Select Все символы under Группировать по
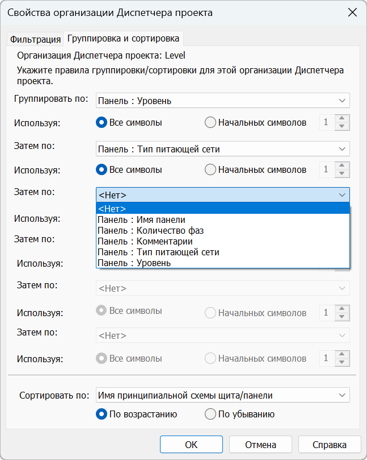 coord(102,122)
